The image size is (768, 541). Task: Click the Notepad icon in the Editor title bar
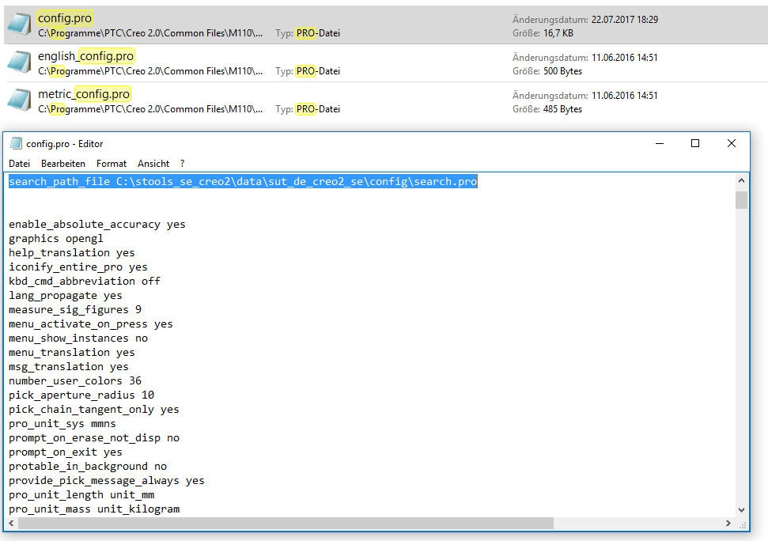[14, 143]
